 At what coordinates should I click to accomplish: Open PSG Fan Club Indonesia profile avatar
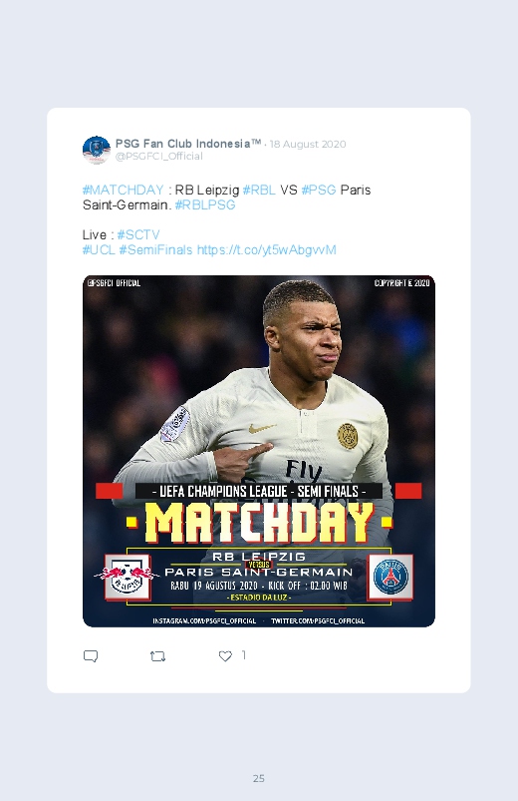tap(97, 150)
